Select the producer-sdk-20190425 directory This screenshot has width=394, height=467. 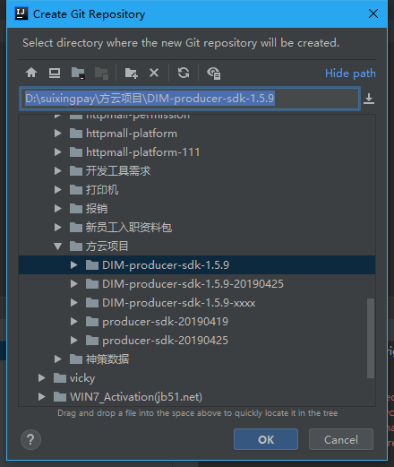(197, 341)
